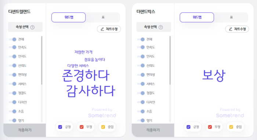Click 적용하기 button in 디센트럴랜드 panel
Image resolution: width=257 pixels, height=140 pixels.
[x=25, y=130]
